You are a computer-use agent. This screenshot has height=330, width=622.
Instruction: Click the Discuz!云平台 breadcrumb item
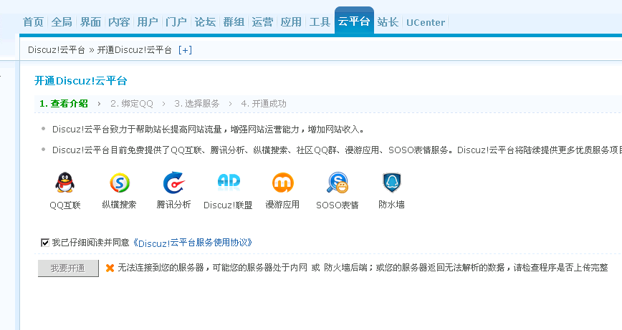click(x=57, y=50)
